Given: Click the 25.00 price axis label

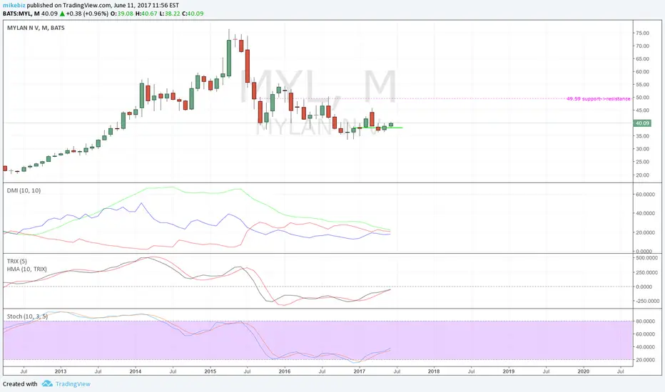Looking at the screenshot, I should pos(642,162).
